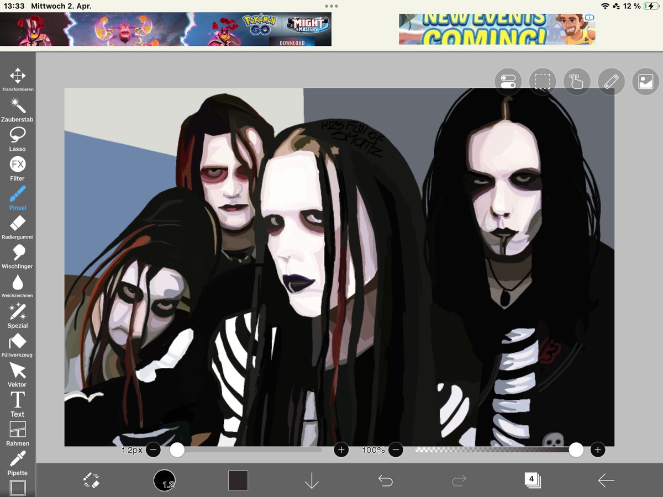The width and height of the screenshot is (663, 497).
Task: Click the brush thickness slider handle
Action: click(177, 450)
